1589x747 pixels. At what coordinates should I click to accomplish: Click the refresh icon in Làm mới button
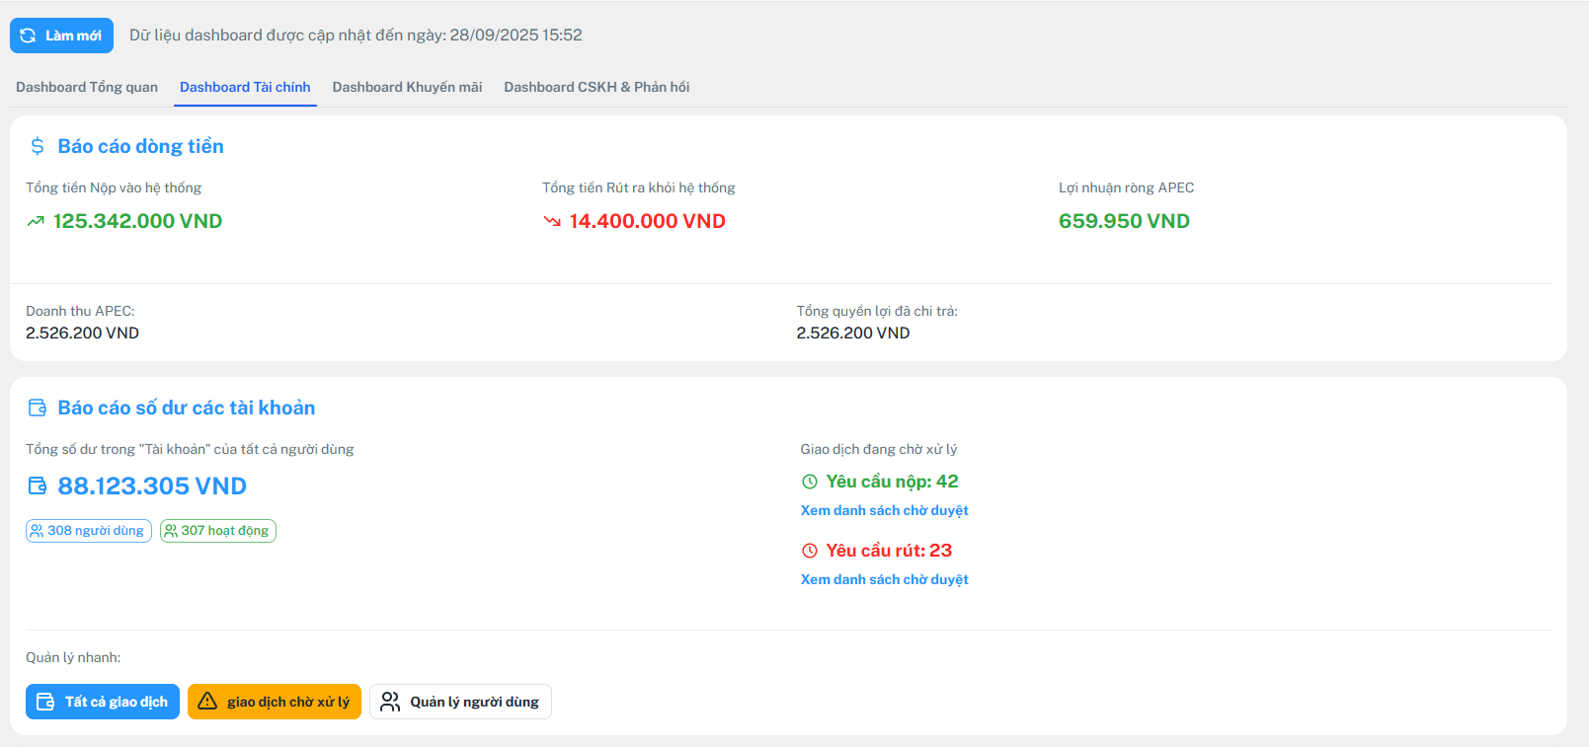coord(28,36)
